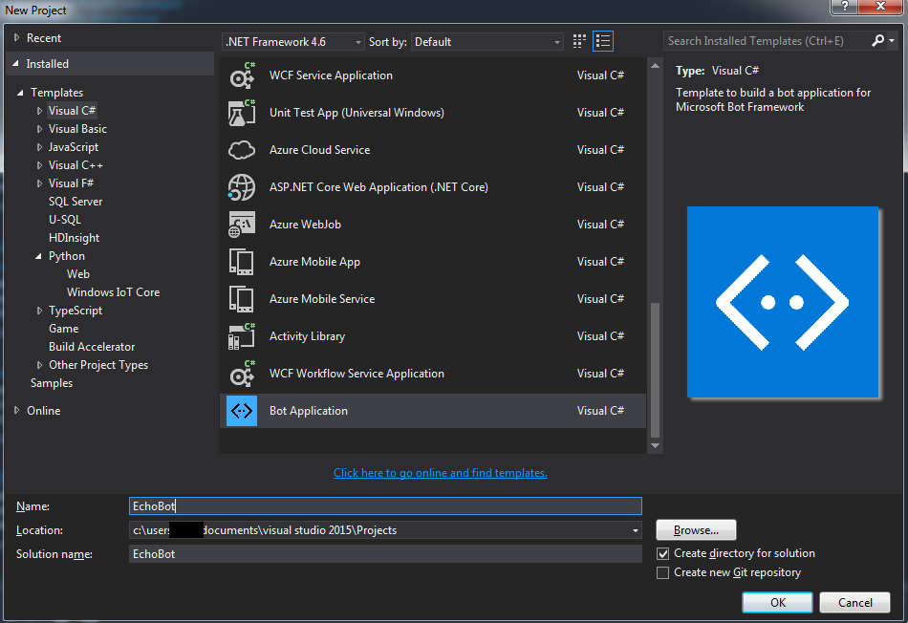This screenshot has width=908, height=623.
Task: Click the Activity Library template icon
Action: pyautogui.click(x=242, y=336)
